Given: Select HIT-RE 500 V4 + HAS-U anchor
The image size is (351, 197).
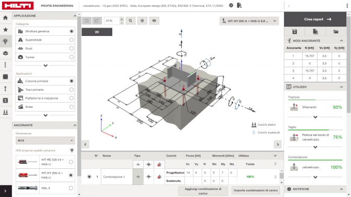Looking at the screenshot, I should point(71,162).
